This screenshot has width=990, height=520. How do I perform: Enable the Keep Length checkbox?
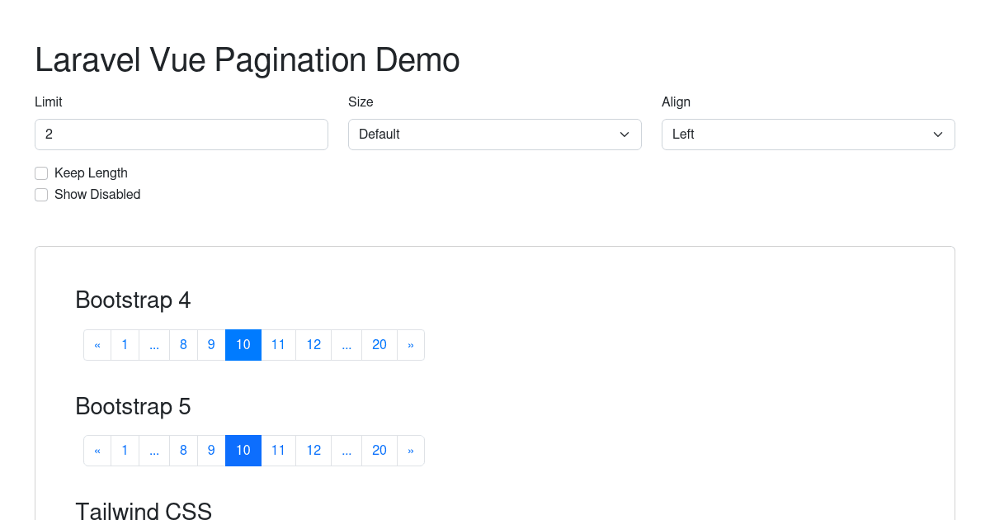[41, 173]
